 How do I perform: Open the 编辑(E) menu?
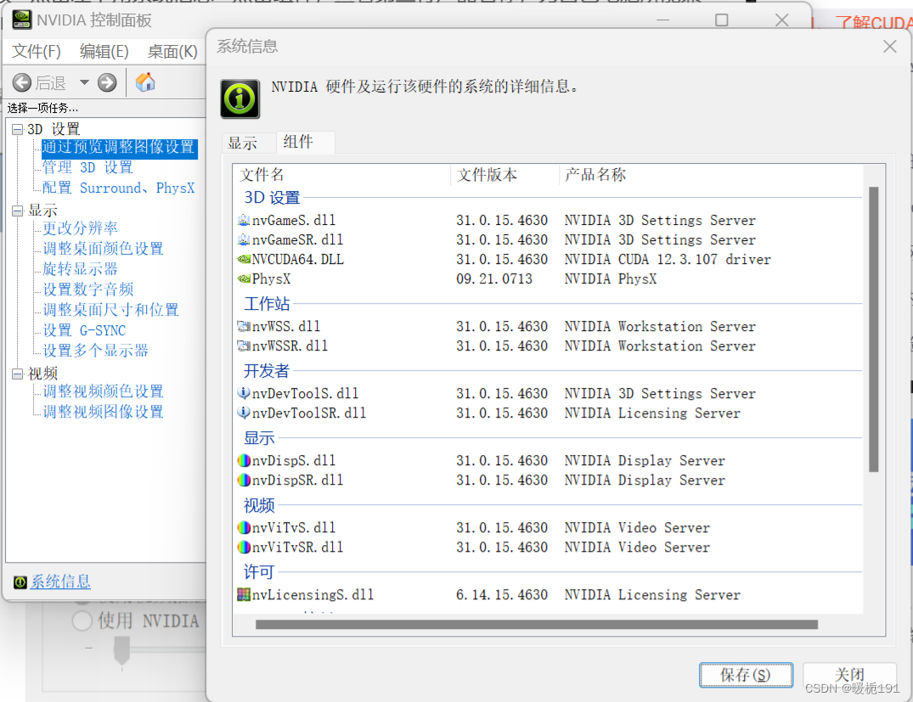(104, 52)
